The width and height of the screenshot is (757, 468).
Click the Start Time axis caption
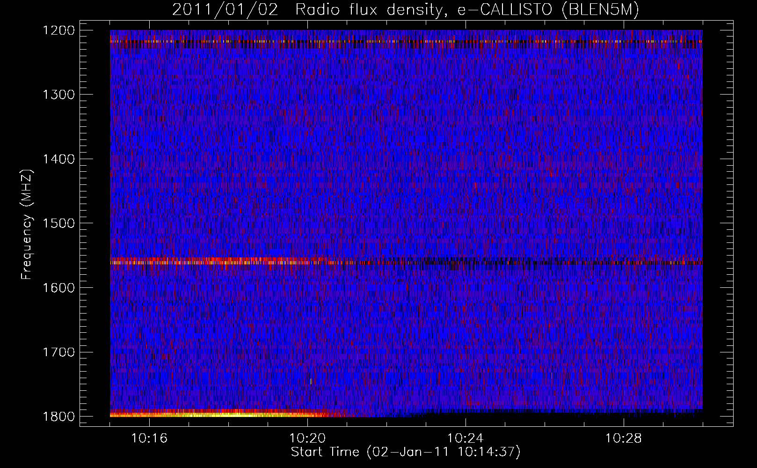click(406, 452)
